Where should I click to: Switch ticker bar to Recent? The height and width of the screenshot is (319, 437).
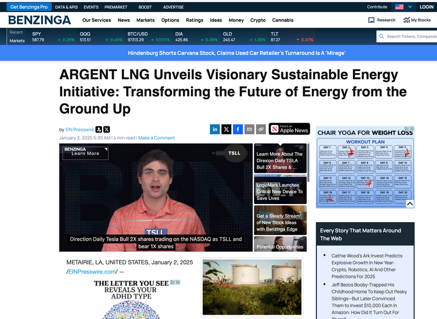click(x=16, y=32)
